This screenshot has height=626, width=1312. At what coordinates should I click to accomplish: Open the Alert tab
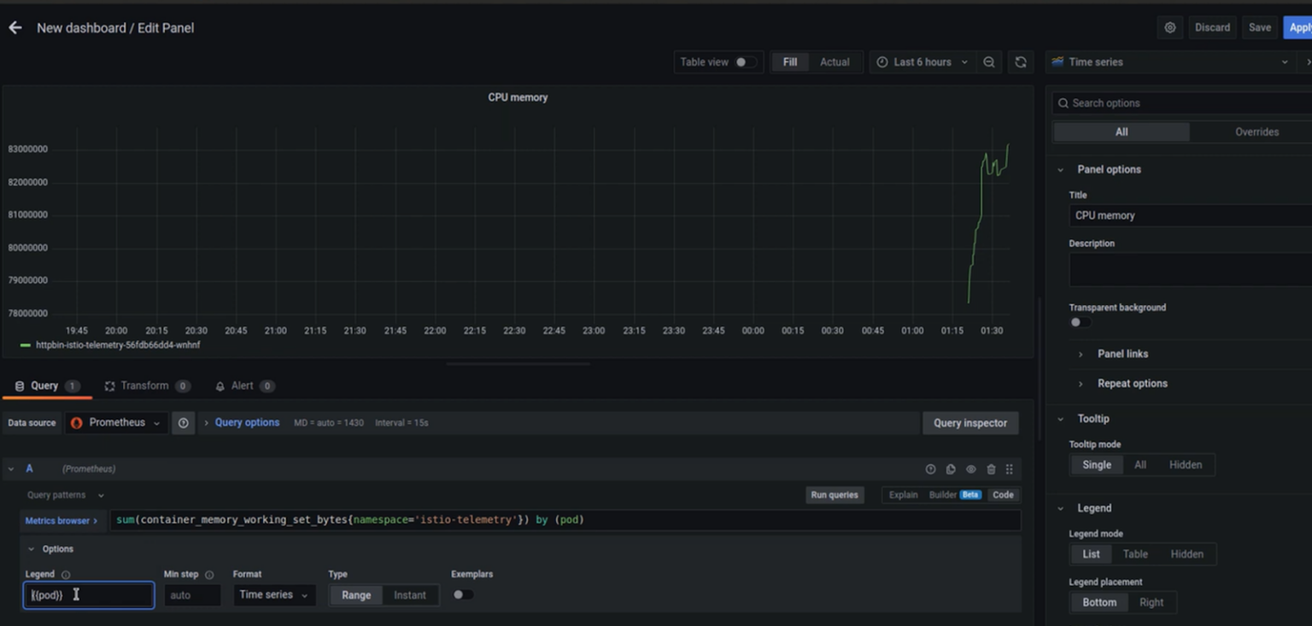243,386
